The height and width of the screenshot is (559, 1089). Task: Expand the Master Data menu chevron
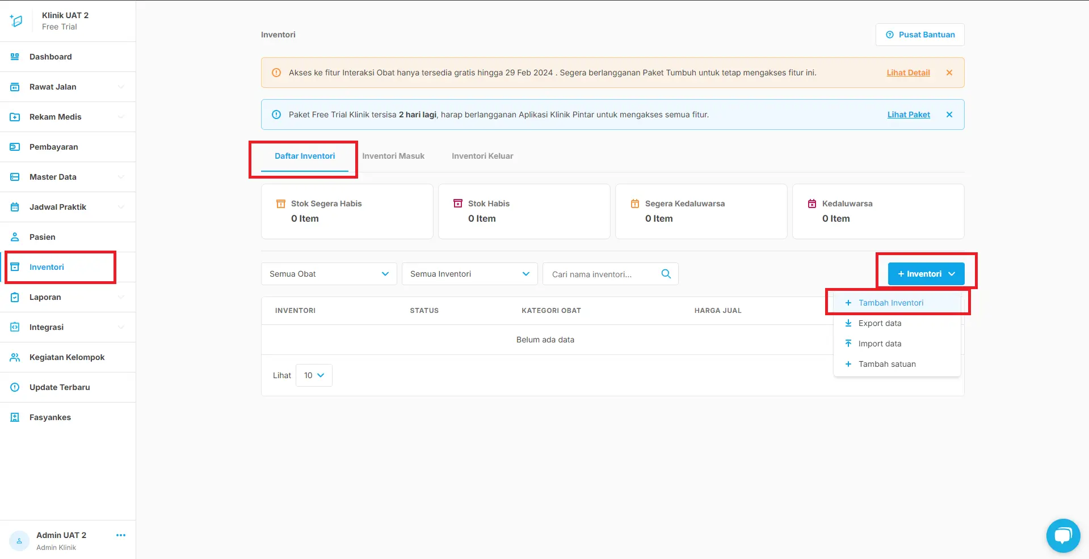point(121,177)
